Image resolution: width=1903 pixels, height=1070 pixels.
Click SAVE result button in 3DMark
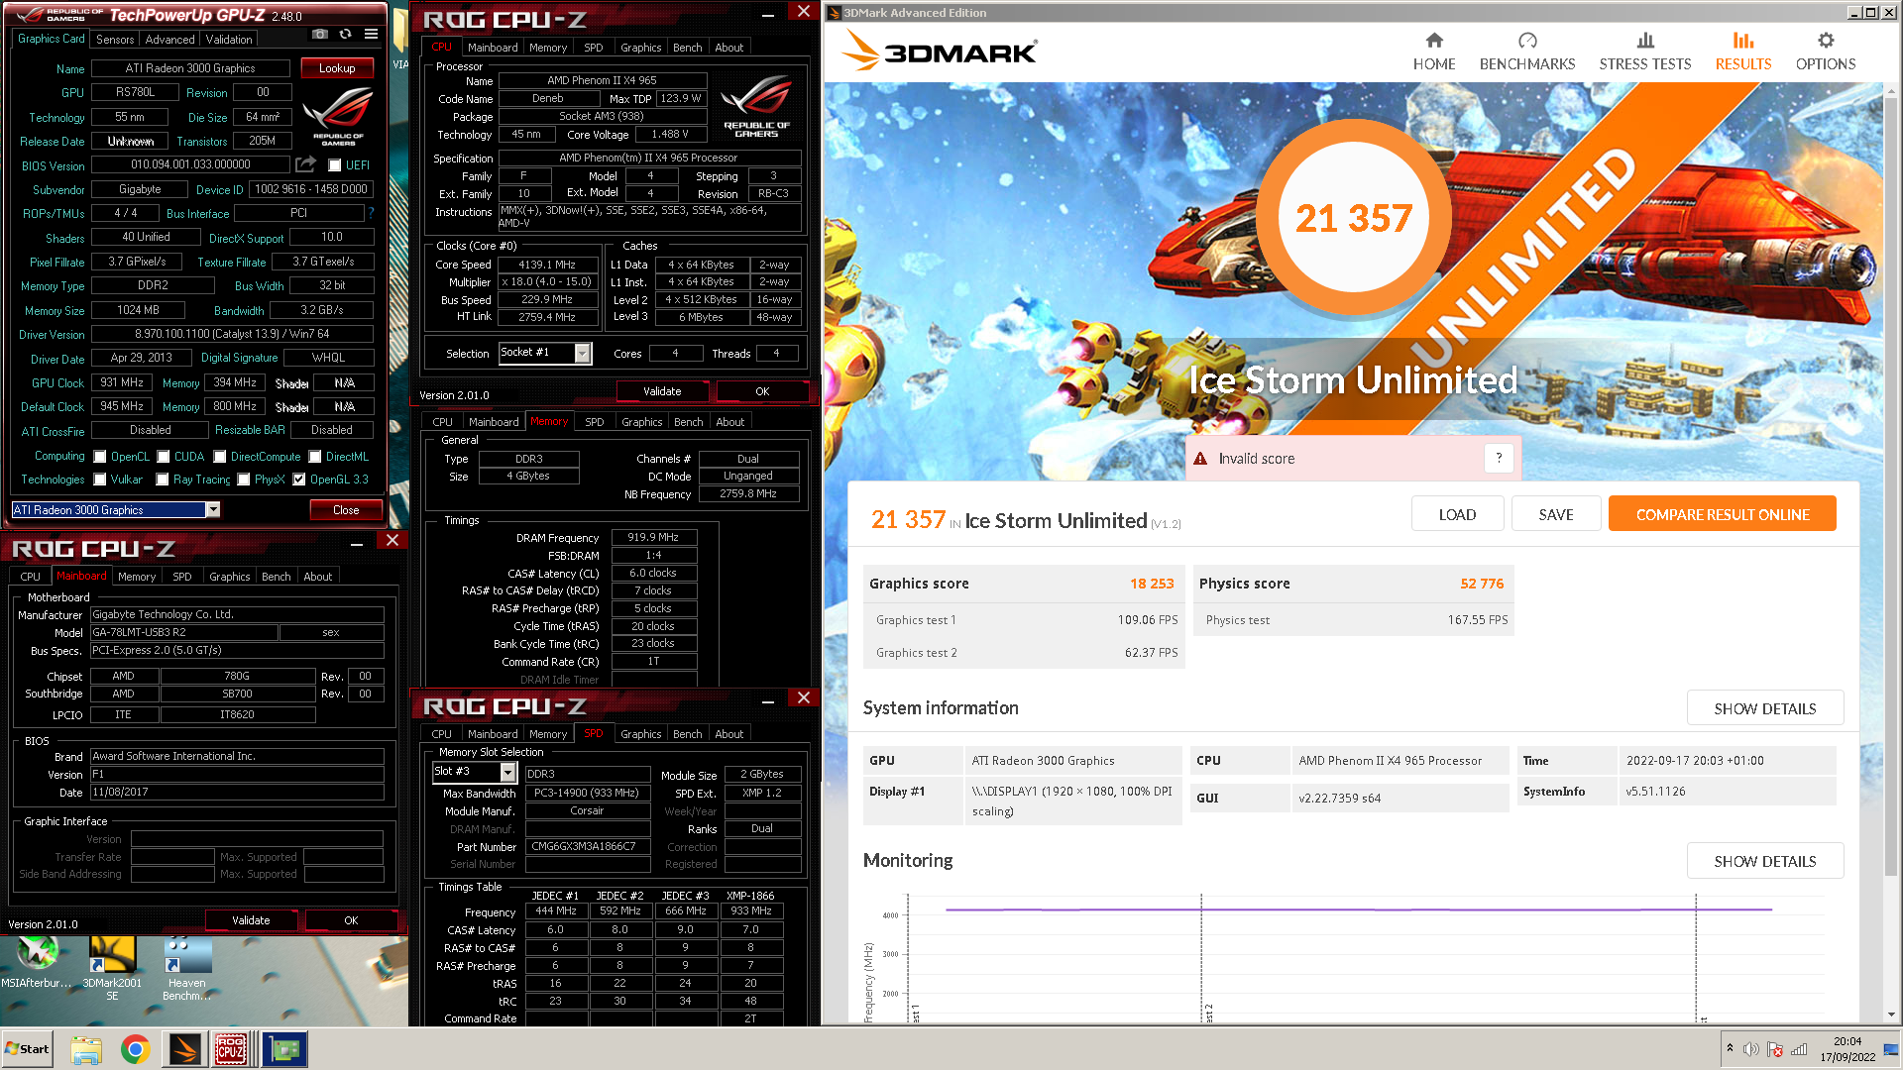tap(1556, 514)
